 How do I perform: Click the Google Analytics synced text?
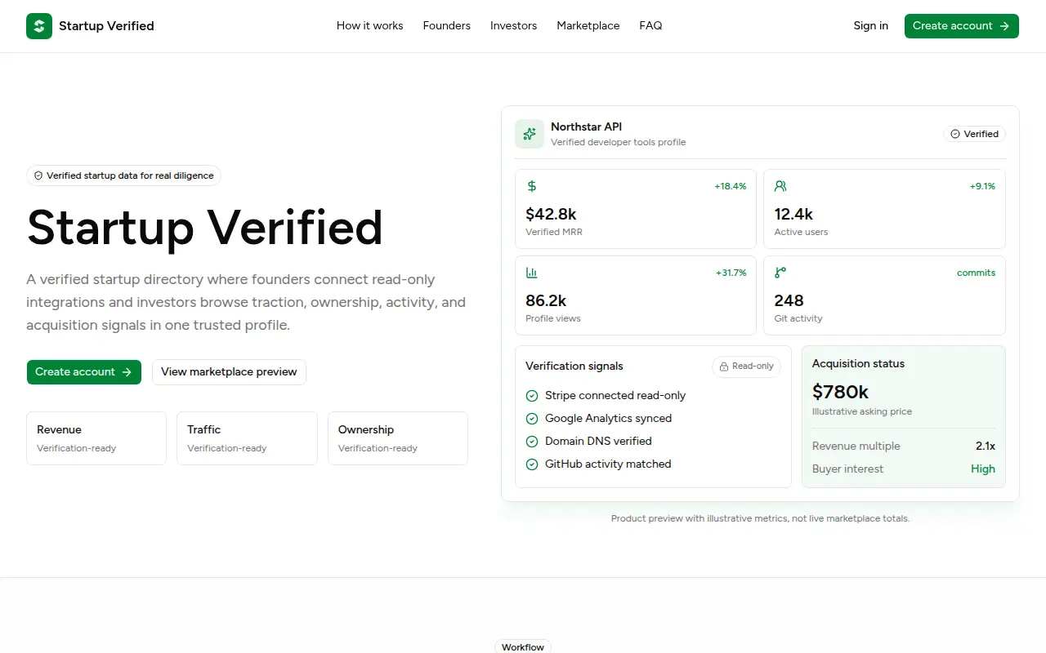pyautogui.click(x=609, y=419)
